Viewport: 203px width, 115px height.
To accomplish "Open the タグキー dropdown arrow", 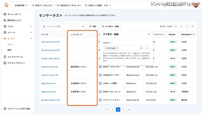I will pos(147,48).
